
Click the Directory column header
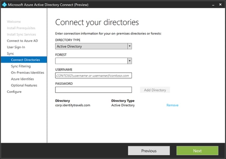tap(63, 101)
